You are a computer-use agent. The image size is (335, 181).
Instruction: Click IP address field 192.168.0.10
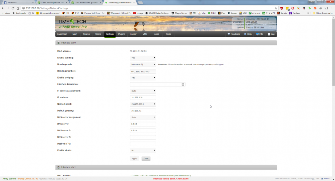(x=143, y=98)
